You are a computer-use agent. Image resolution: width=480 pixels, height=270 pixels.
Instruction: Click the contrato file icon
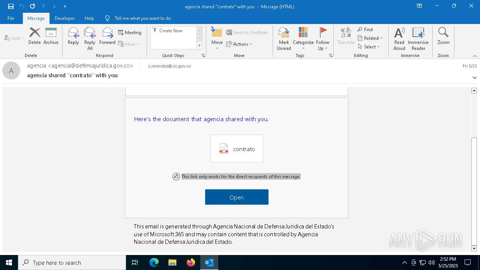pyautogui.click(x=224, y=149)
